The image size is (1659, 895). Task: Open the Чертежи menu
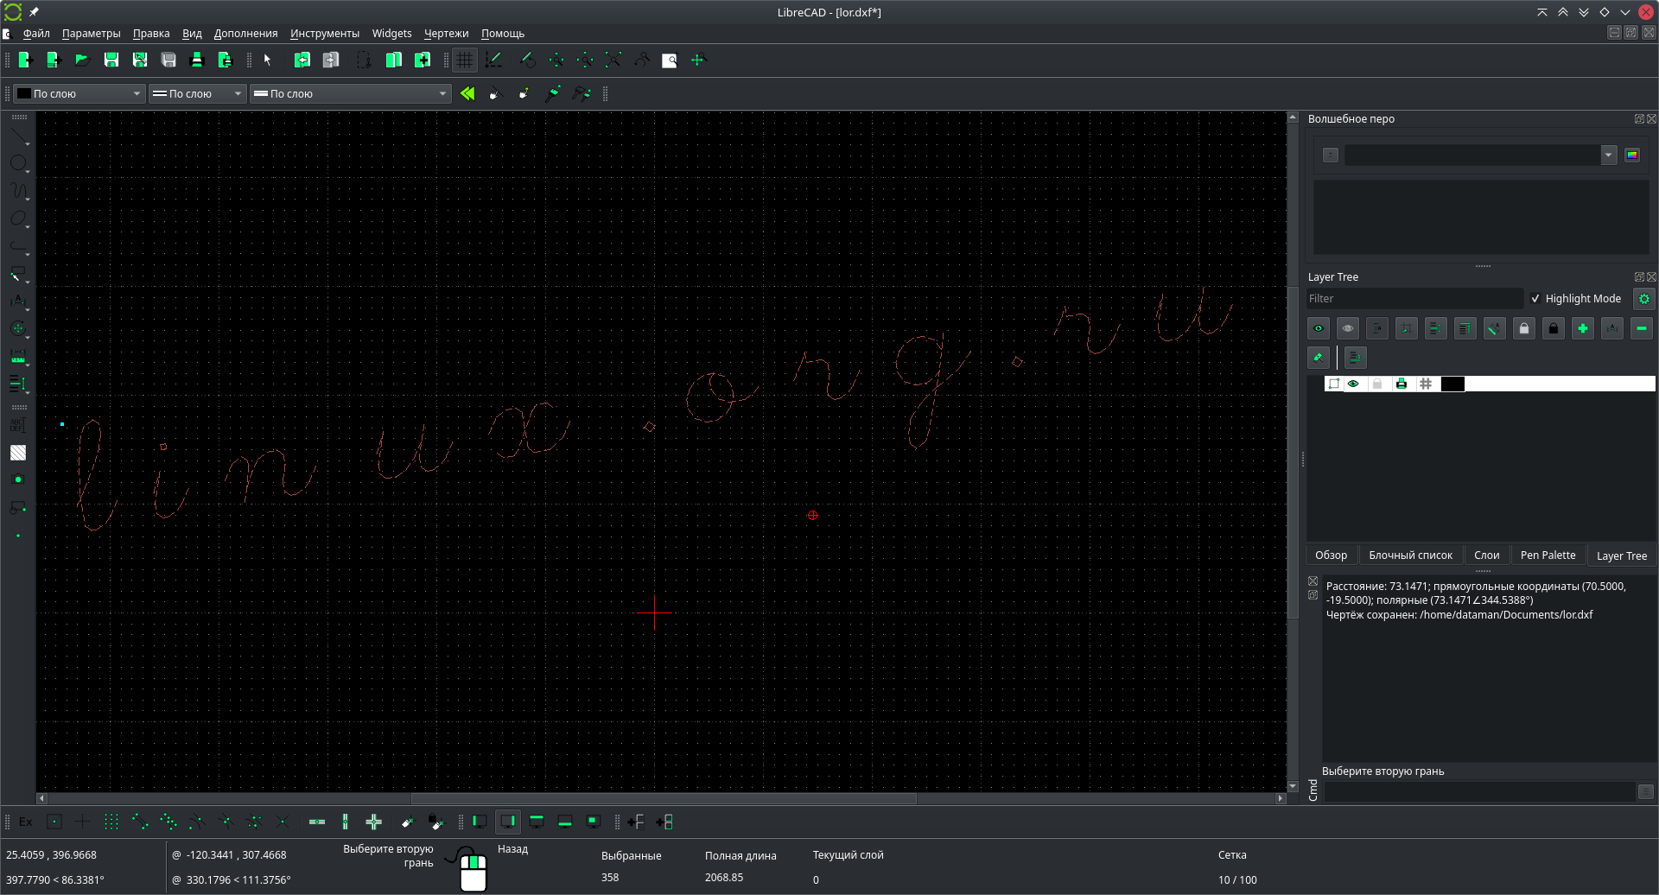[x=447, y=34]
